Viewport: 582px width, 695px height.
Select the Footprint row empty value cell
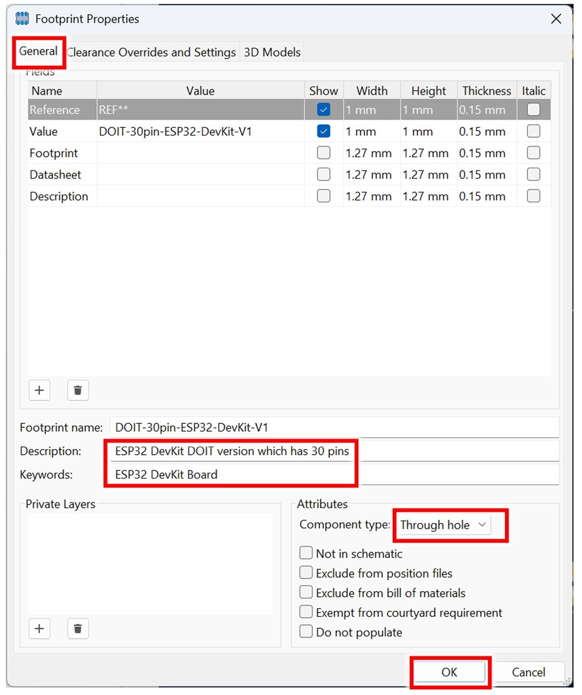click(200, 153)
